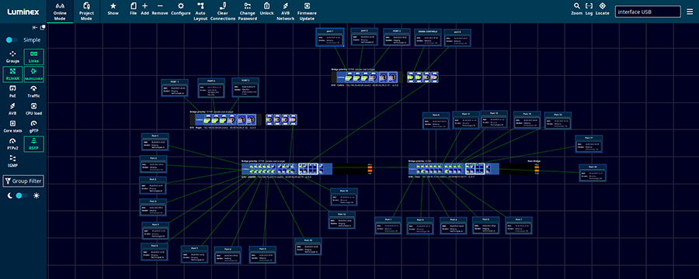Screen dimensions: 699x279
Task: Click the moon dark-mode icon
Action: point(10,196)
